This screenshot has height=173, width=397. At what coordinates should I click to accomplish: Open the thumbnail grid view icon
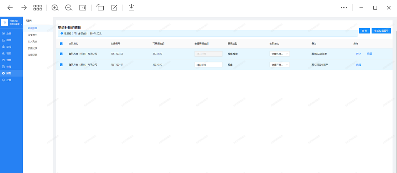38,7
